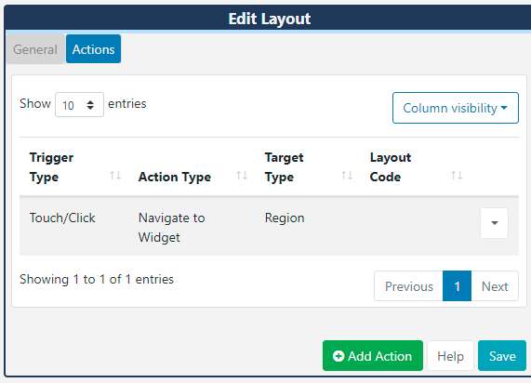The height and width of the screenshot is (383, 531).
Task: Sort by Trigger Type column arrows
Action: [115, 176]
